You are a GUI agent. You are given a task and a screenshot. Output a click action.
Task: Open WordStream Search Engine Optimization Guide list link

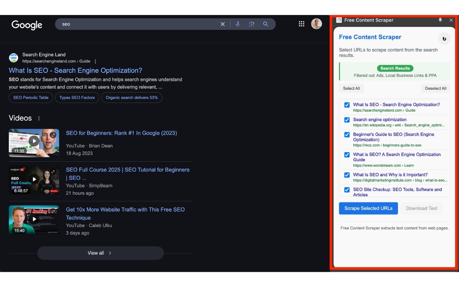click(x=397, y=157)
